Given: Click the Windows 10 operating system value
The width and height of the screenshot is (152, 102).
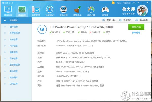Looking at the screenshot, I should click(74, 46).
